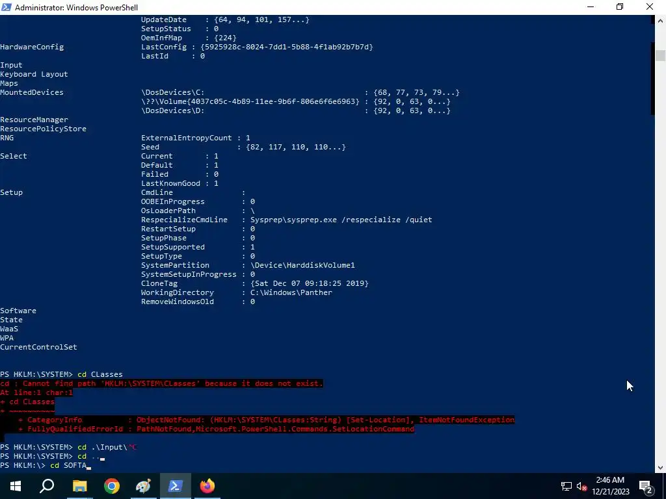Image resolution: width=666 pixels, height=499 pixels.
Task: Click the 'WaaS' key name
Action: [x=9, y=329]
